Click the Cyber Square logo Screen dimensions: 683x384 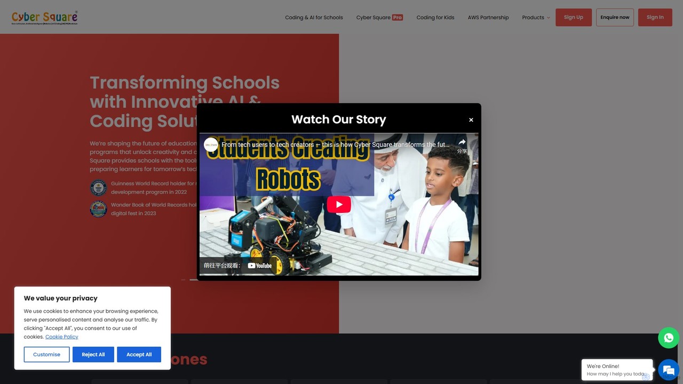45,18
